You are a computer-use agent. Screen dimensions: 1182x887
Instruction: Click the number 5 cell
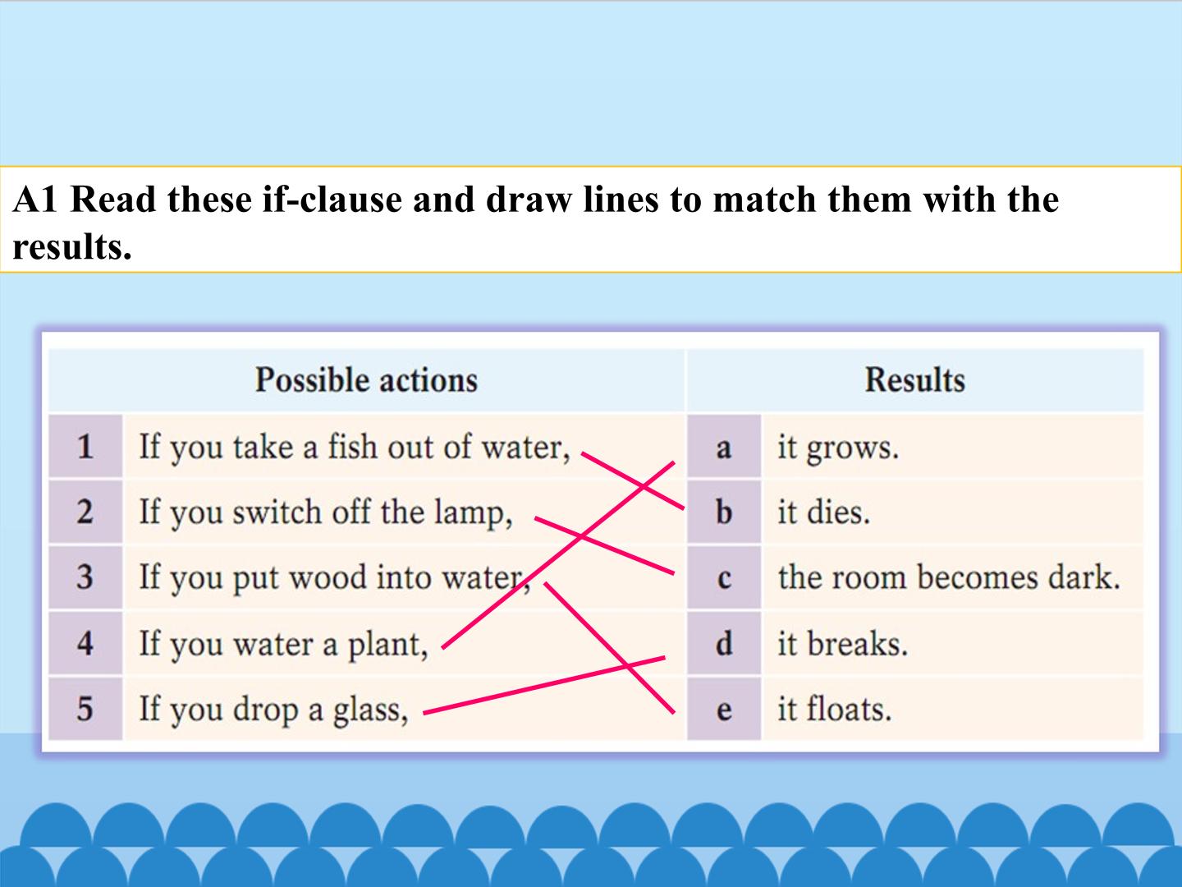coord(85,708)
